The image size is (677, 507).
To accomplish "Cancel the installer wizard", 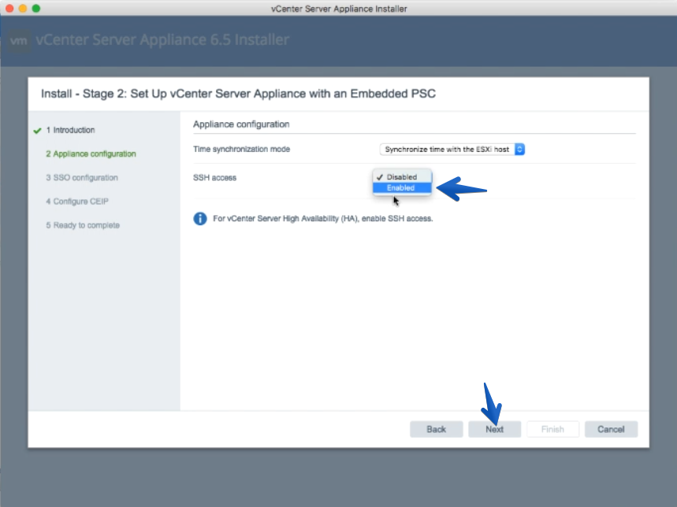I will point(611,429).
